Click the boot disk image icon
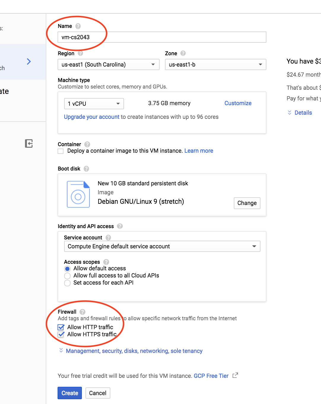Image resolution: width=321 pixels, height=404 pixels. click(x=78, y=194)
